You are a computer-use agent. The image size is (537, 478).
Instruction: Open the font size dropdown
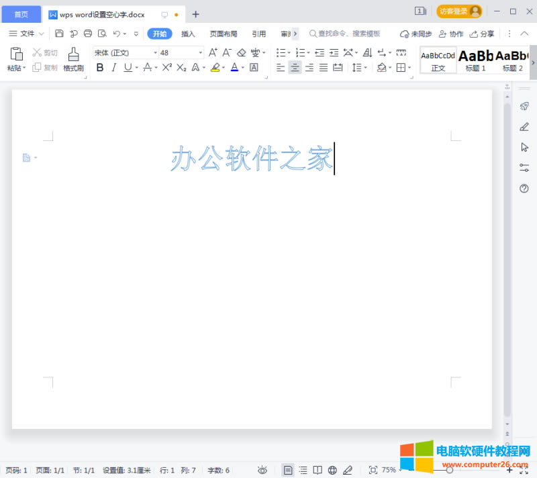click(x=199, y=52)
